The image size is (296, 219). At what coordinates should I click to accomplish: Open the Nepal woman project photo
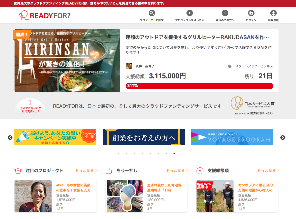33,196
